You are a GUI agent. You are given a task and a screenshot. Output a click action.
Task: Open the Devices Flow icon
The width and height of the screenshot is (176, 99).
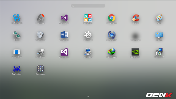click(135, 36)
